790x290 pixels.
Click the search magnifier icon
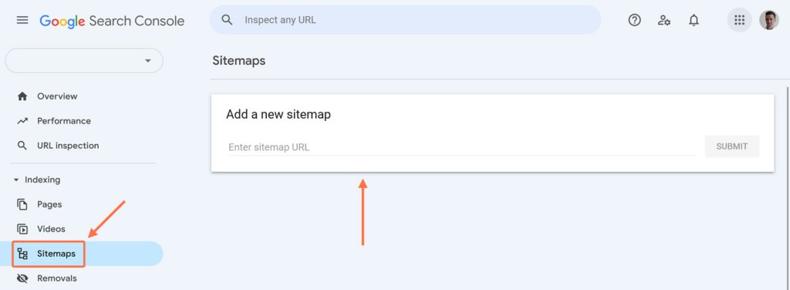click(228, 20)
